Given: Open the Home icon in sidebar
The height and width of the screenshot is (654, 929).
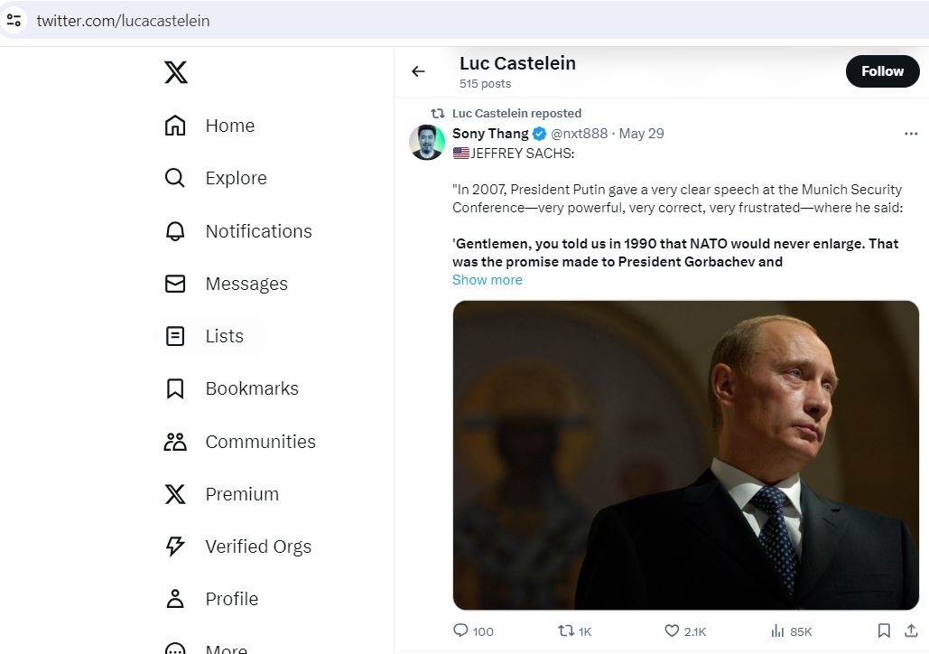Looking at the screenshot, I should [175, 125].
